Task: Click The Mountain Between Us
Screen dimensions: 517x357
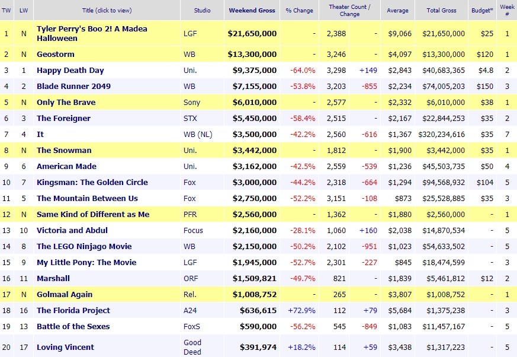Action: (88, 199)
